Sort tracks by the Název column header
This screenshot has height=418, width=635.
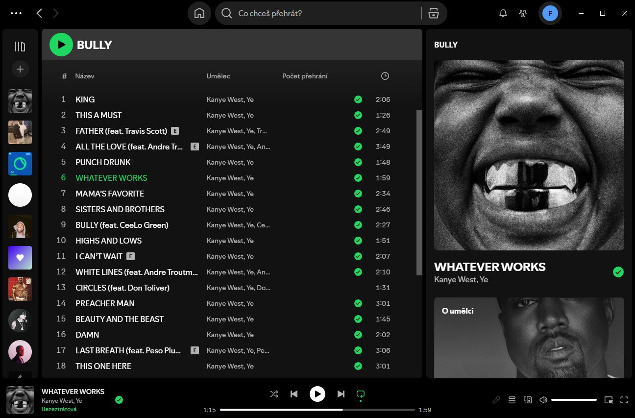85,76
